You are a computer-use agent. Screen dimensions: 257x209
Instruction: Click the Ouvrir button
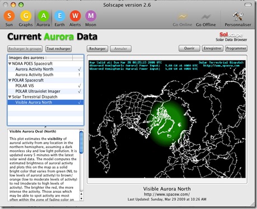189,49
